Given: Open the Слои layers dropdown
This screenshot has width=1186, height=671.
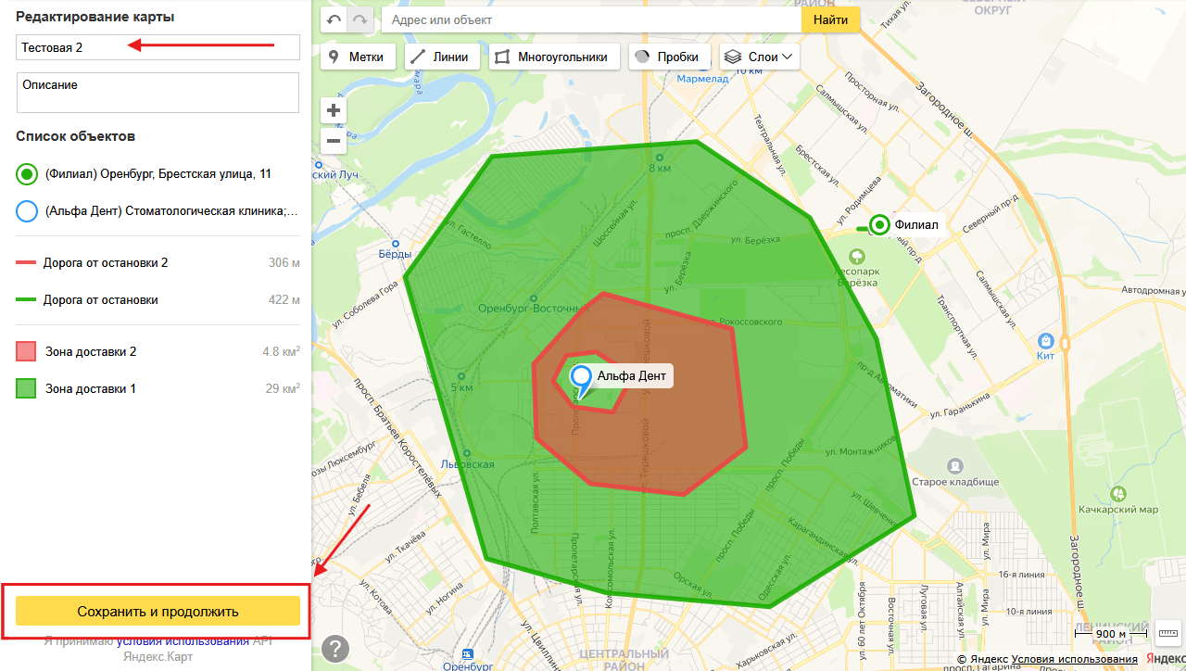Looking at the screenshot, I should [759, 57].
